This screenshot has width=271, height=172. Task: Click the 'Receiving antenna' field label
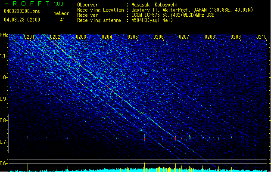tap(99, 20)
